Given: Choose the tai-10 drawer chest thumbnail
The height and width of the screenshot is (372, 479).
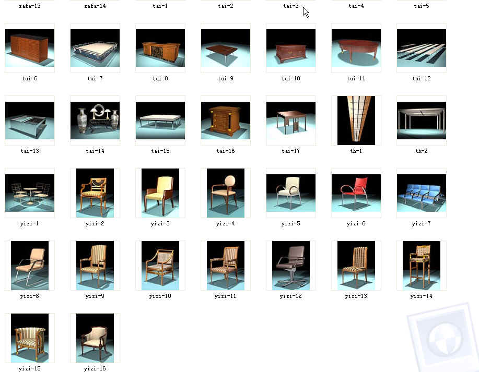Looking at the screenshot, I should [x=291, y=48].
